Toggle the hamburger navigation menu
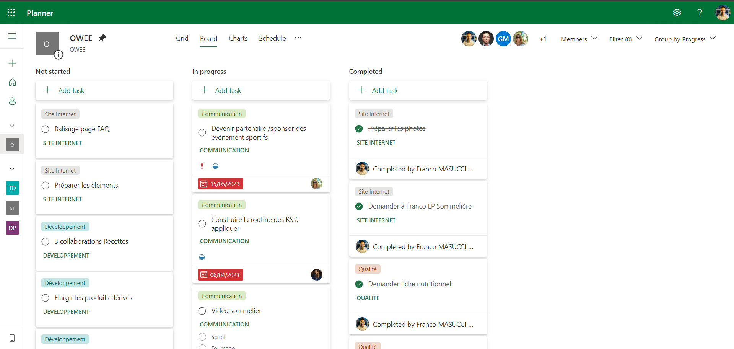 click(12, 36)
